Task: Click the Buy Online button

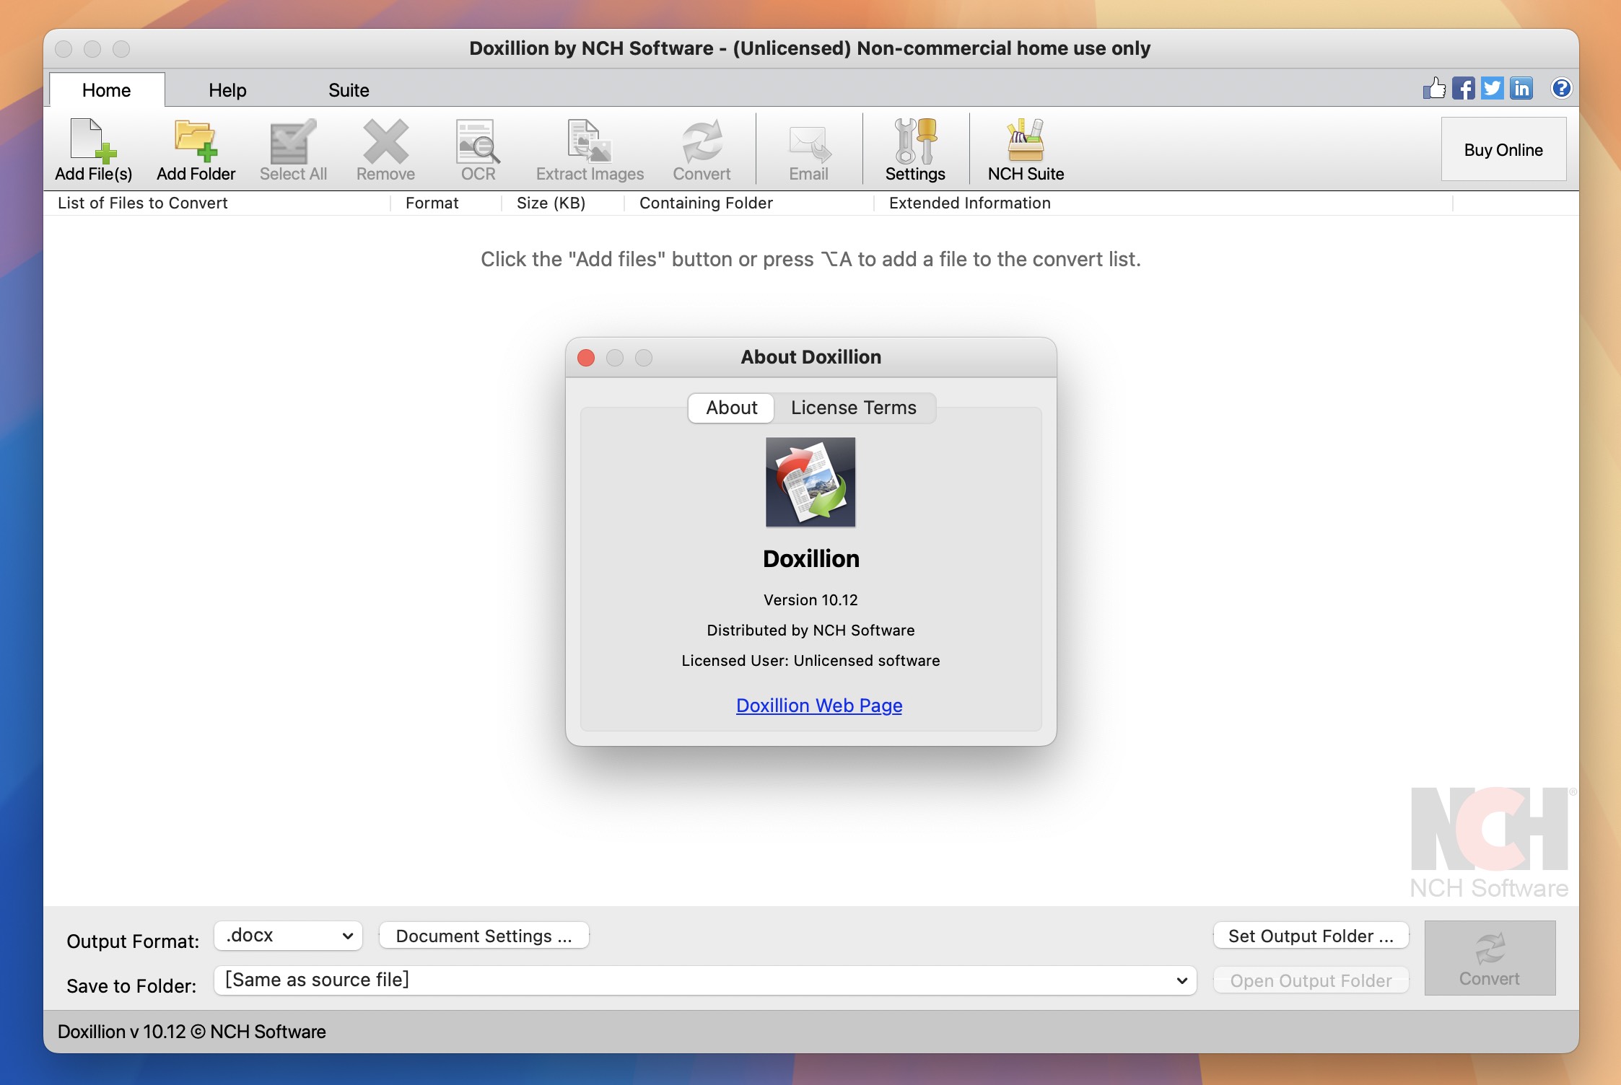Action: [1502, 149]
